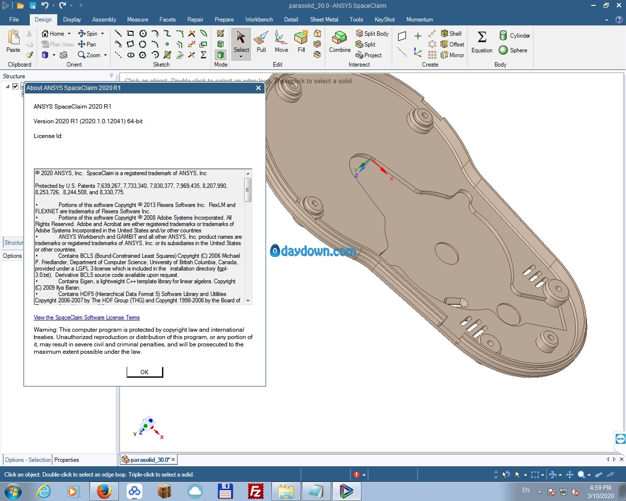Open the error messages dropdown in status bar

coord(364,475)
